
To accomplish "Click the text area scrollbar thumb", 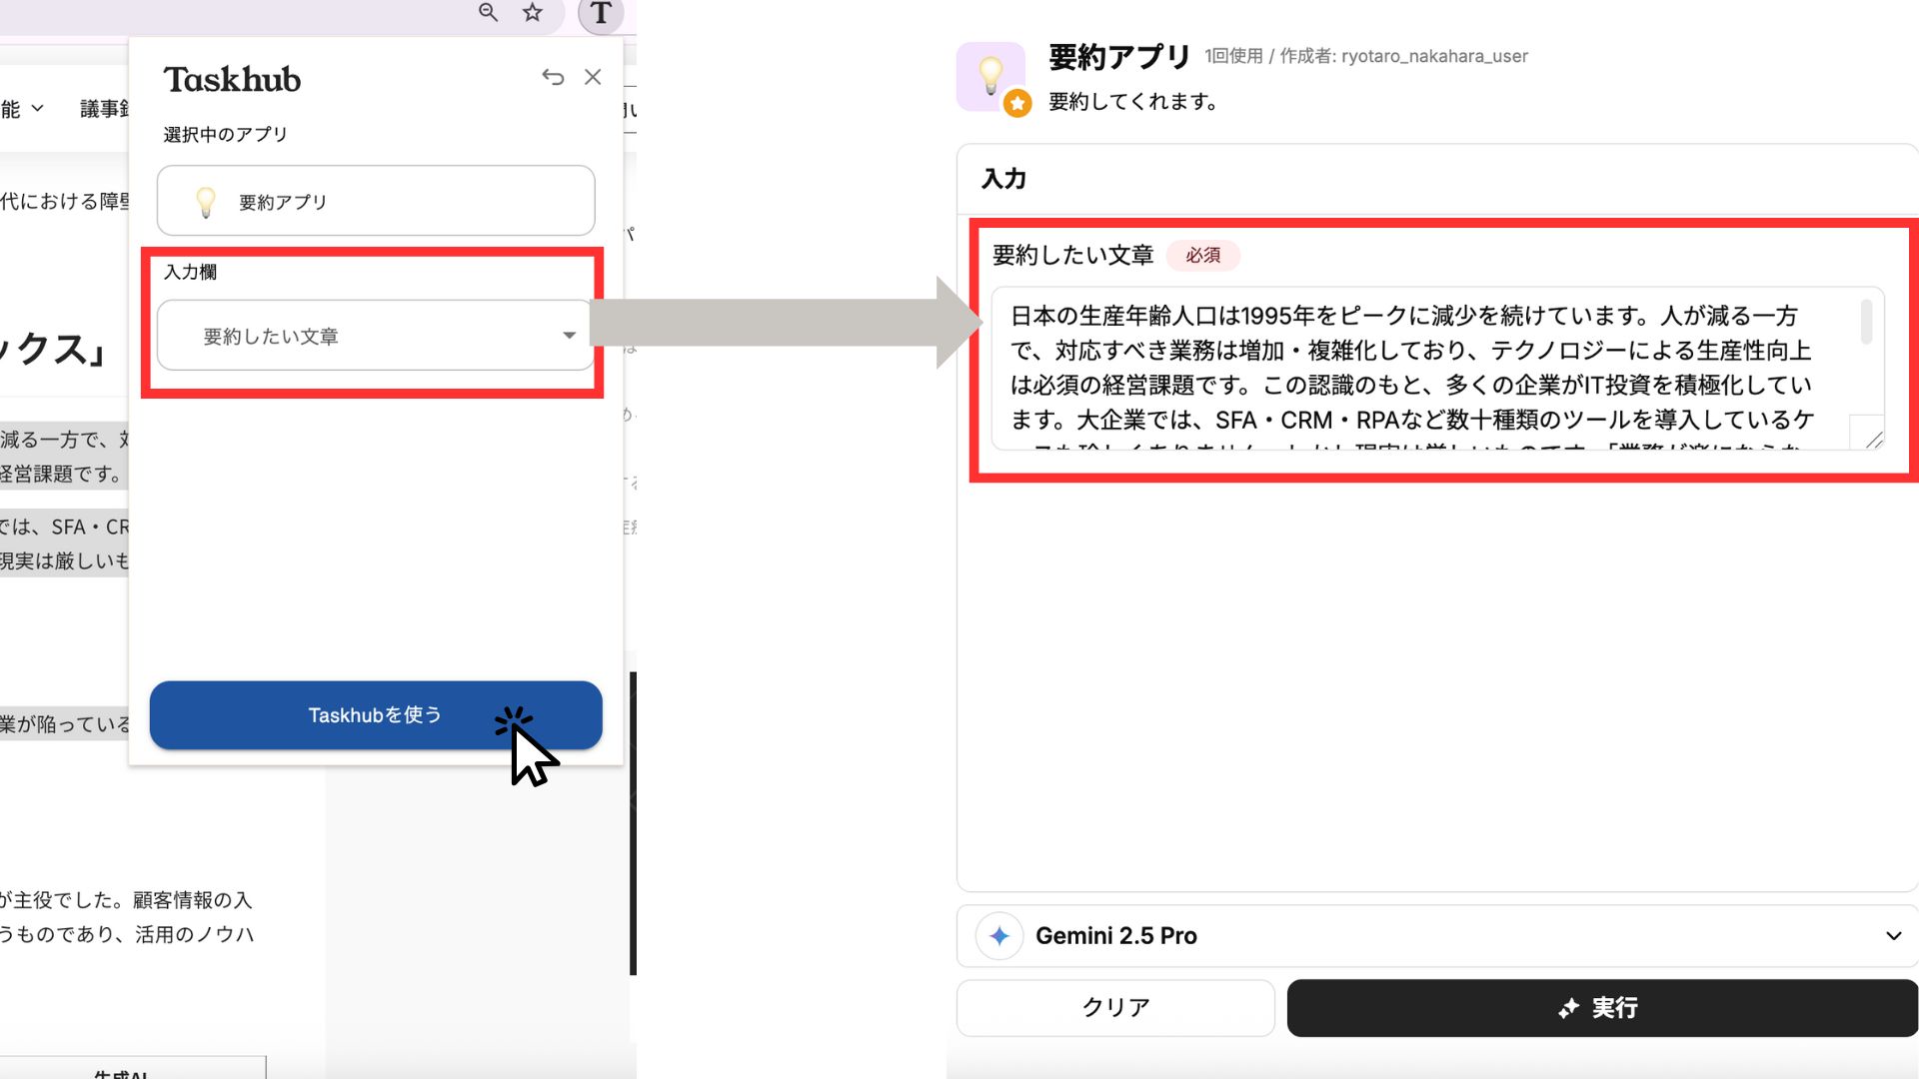I will [x=1866, y=322].
